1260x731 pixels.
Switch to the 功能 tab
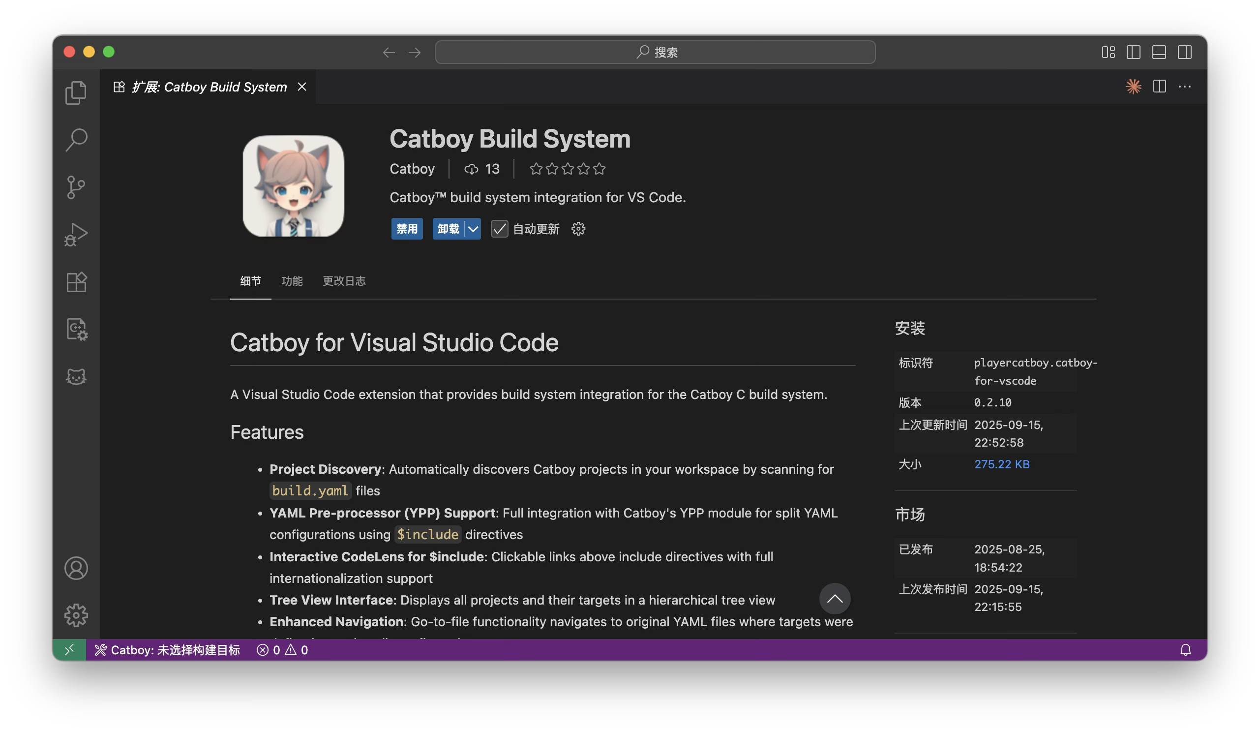pyautogui.click(x=293, y=281)
